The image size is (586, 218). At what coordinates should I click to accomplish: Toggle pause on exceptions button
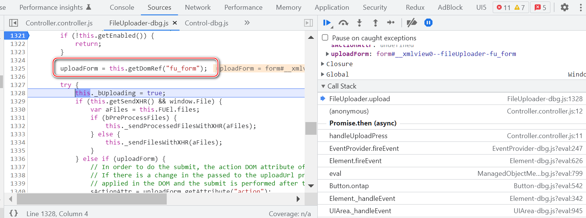428,23
